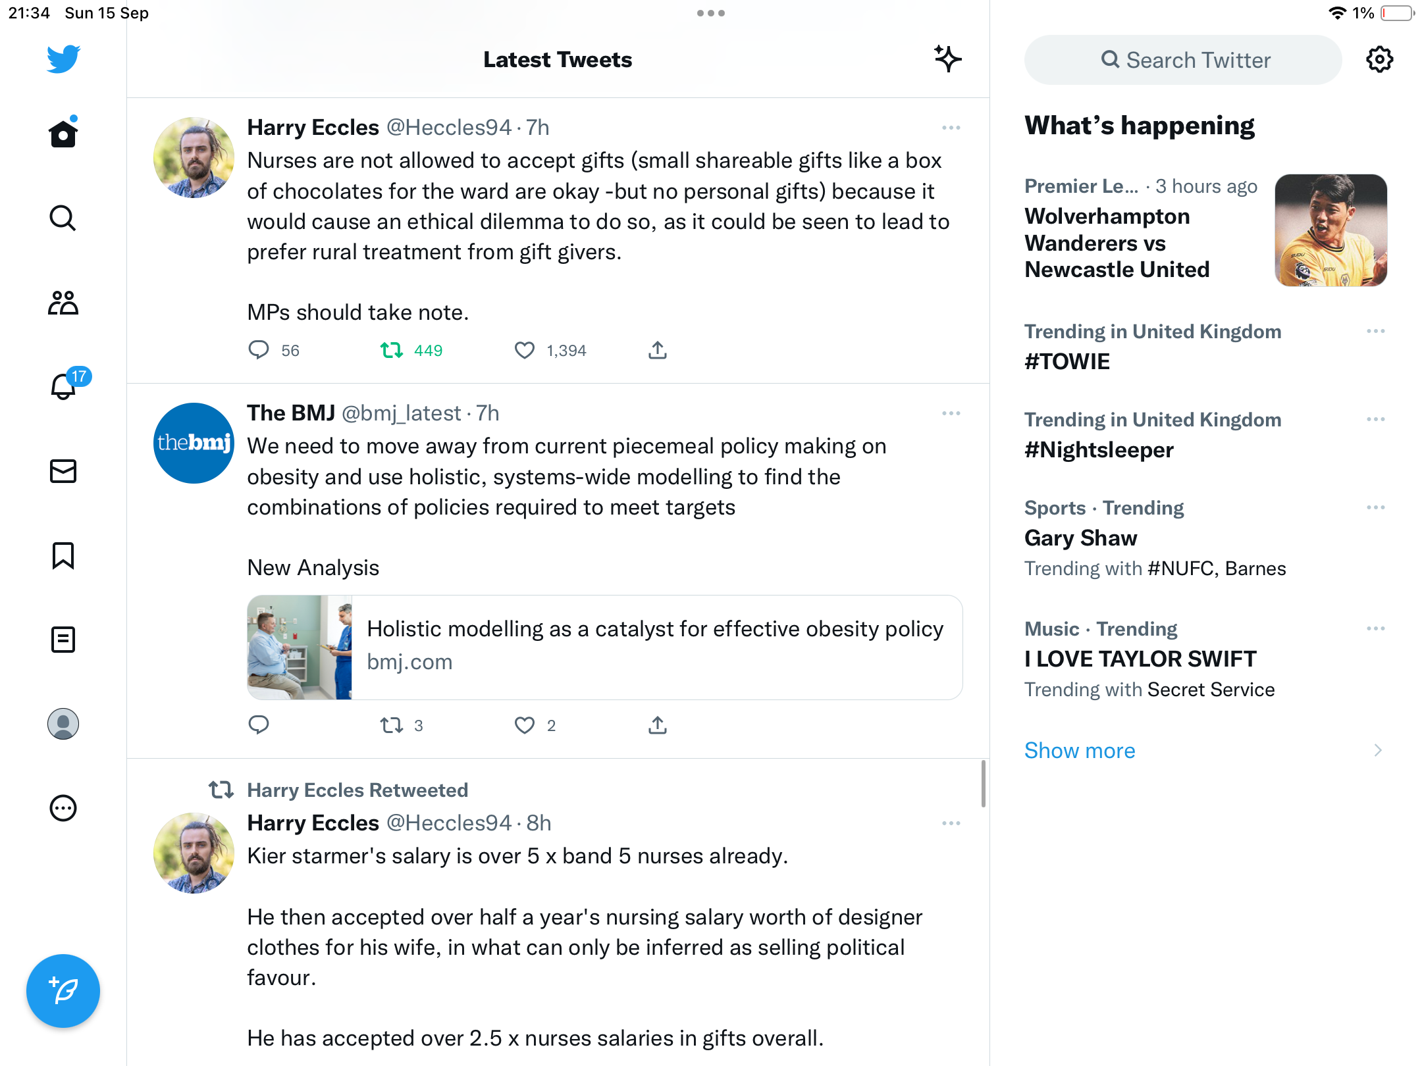
Task: Open #TOWIE trending topic
Action: pos(1067,361)
